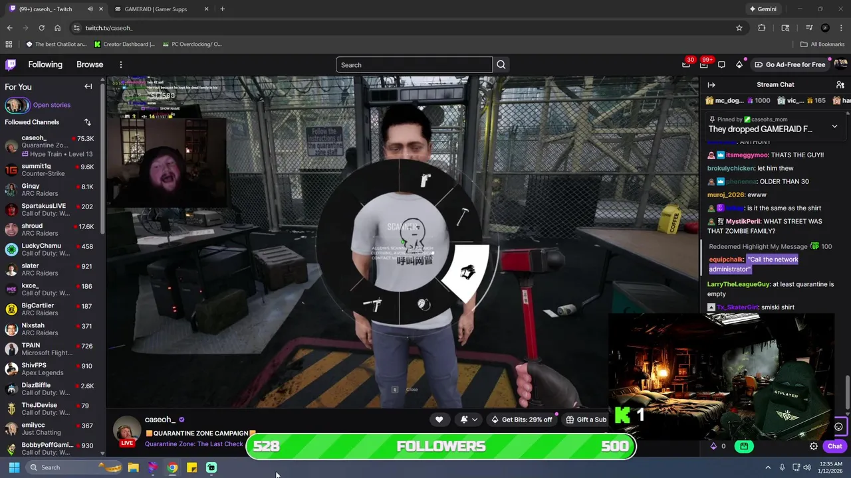
Task: Open Chrome apps grid in bookmarks bar
Action: [9, 44]
